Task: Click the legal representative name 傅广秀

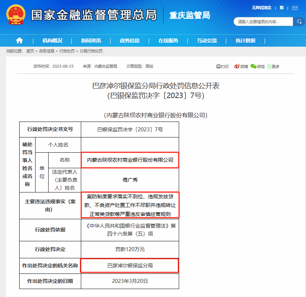Action: pyautogui.click(x=130, y=180)
